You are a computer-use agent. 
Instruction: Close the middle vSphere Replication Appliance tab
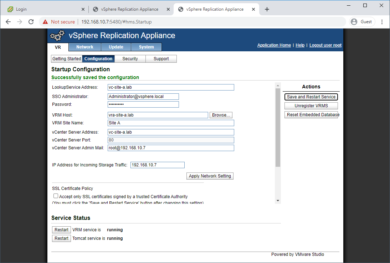tap(168, 10)
